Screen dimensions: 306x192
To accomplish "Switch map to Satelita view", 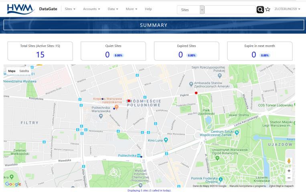I will pos(24,71).
